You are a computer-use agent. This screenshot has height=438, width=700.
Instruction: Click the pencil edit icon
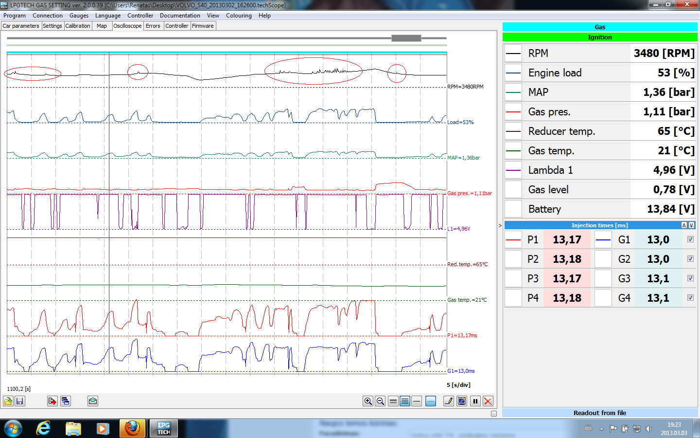[x=448, y=401]
